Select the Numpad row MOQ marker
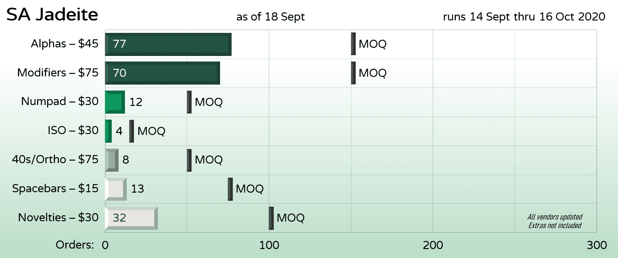 coord(189,102)
